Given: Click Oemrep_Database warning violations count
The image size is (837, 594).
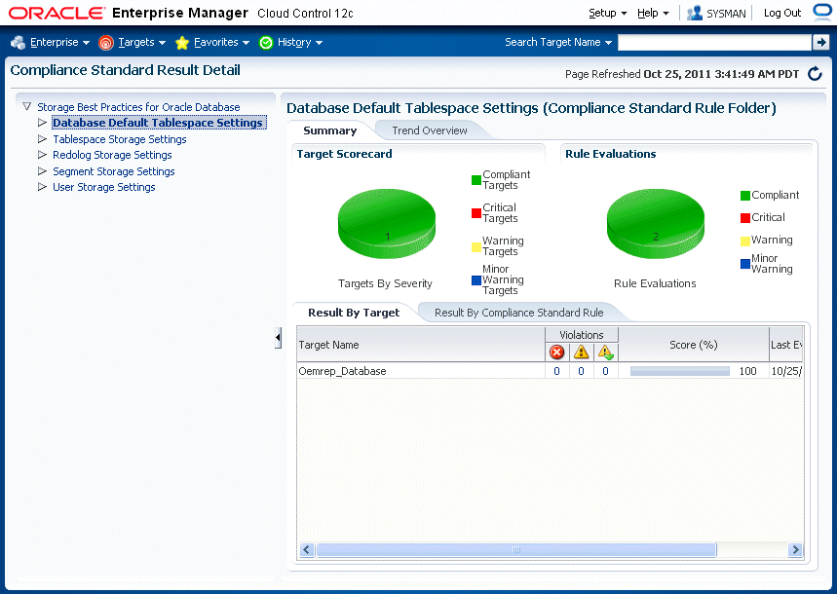Looking at the screenshot, I should pos(582,371).
